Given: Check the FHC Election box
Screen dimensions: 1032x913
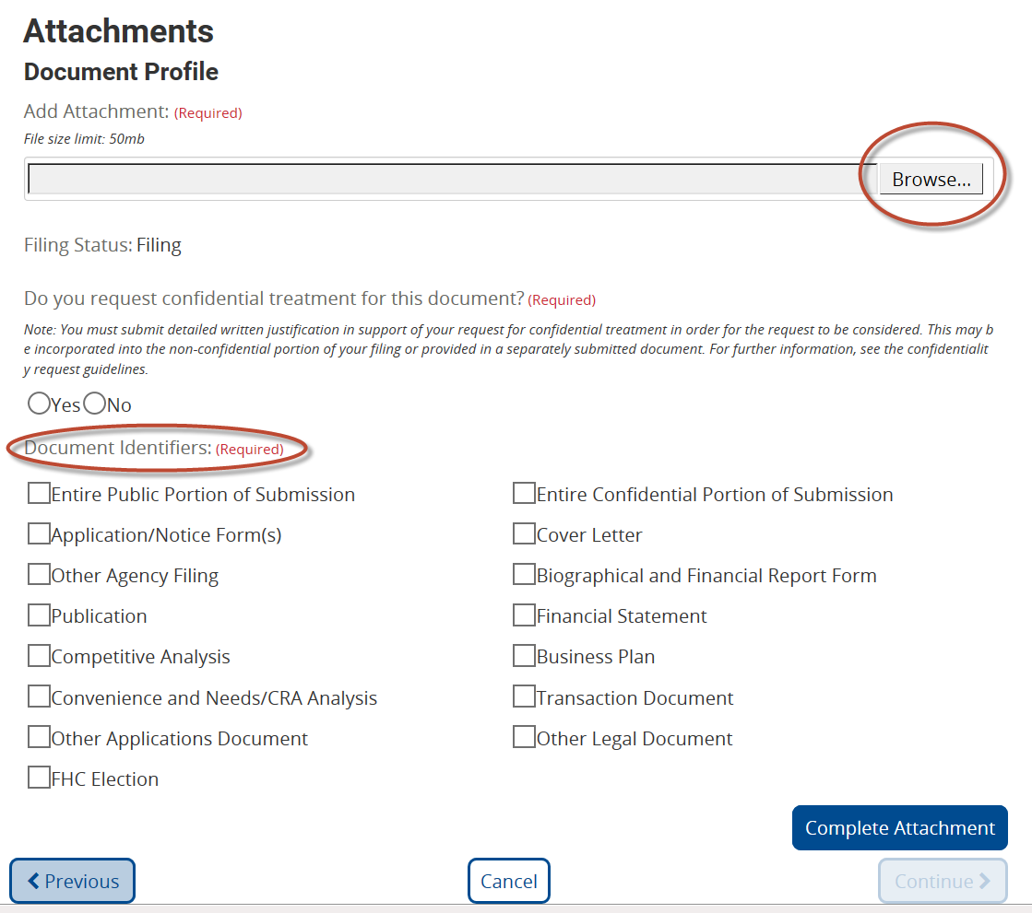Looking at the screenshot, I should click(39, 778).
